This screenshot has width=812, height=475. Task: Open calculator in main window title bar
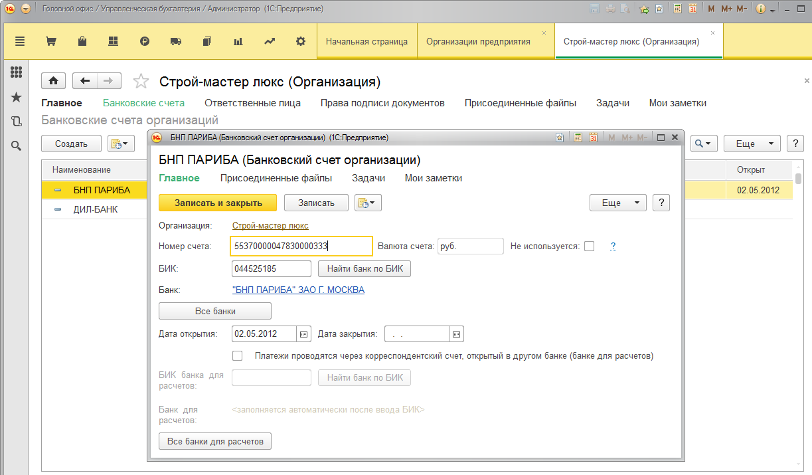[x=677, y=9]
